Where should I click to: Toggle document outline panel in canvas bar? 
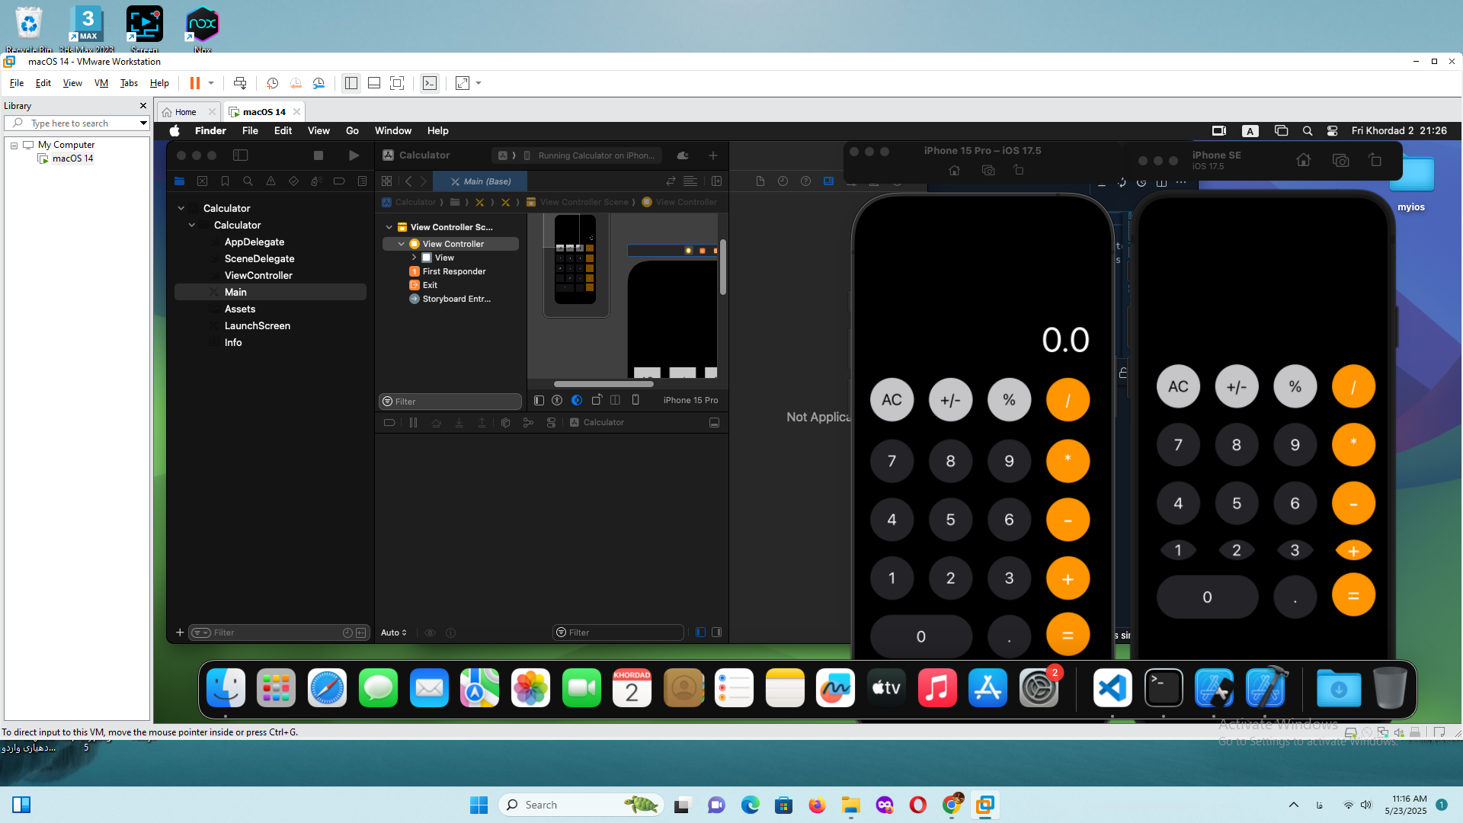[539, 400]
